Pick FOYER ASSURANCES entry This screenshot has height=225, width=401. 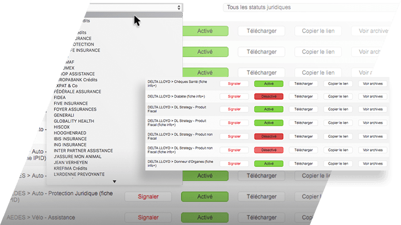pos(75,109)
